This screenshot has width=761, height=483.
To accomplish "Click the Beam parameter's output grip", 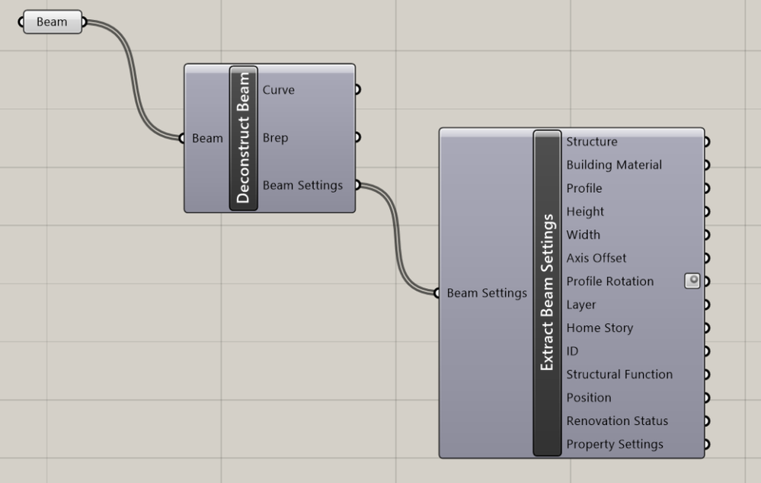I will 85,22.
